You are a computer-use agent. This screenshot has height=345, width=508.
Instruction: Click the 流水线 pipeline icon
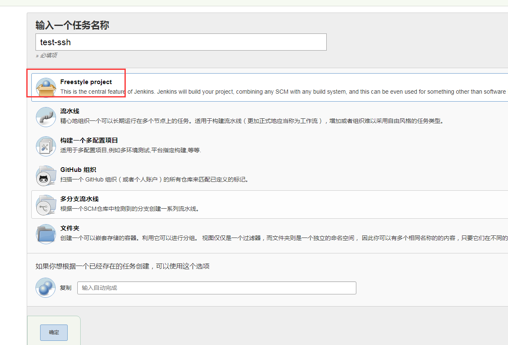(x=46, y=117)
